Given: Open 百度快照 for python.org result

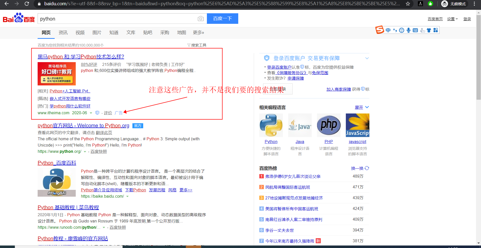Looking at the screenshot, I should pos(99,152).
